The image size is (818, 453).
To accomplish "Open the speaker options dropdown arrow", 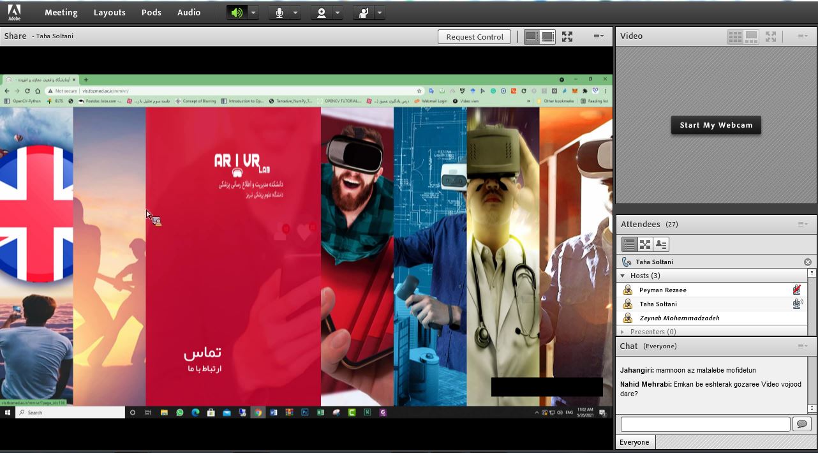I will [253, 13].
